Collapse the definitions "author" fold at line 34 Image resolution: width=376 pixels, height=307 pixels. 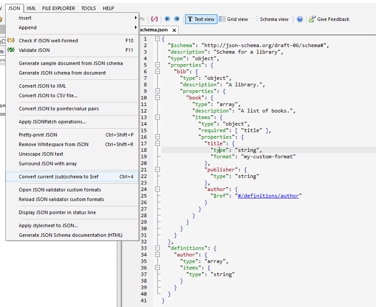pyautogui.click(x=158, y=254)
